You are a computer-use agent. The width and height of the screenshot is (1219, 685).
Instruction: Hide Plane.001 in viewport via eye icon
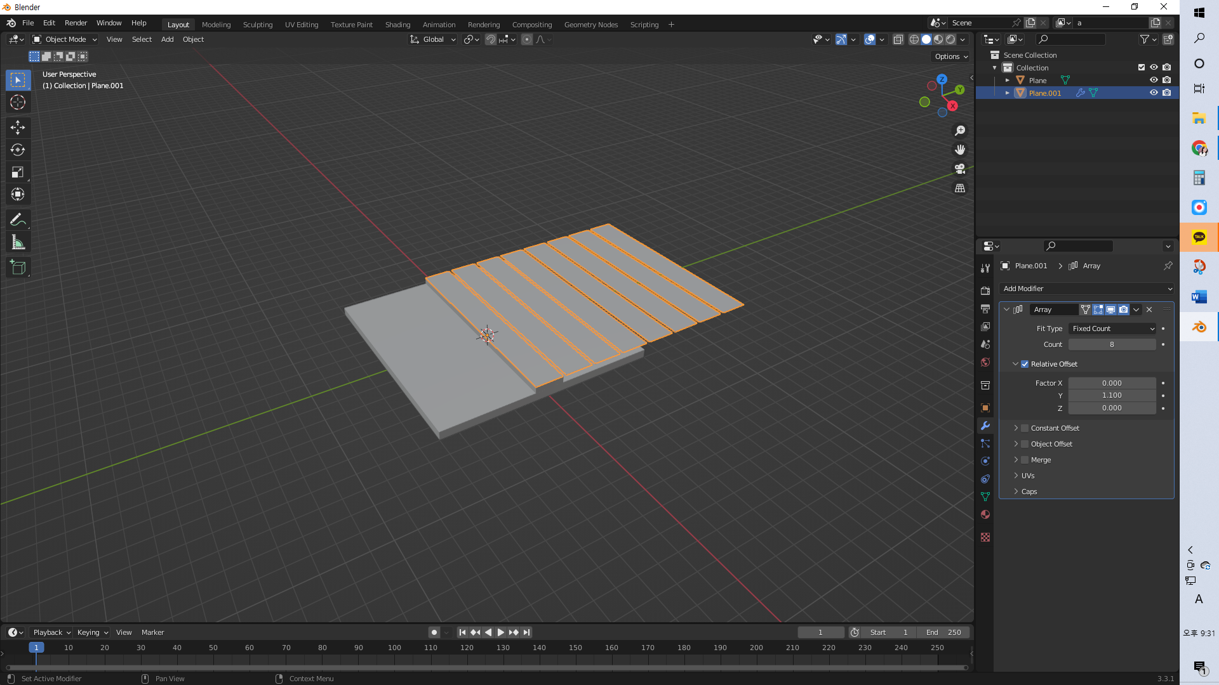pyautogui.click(x=1154, y=93)
